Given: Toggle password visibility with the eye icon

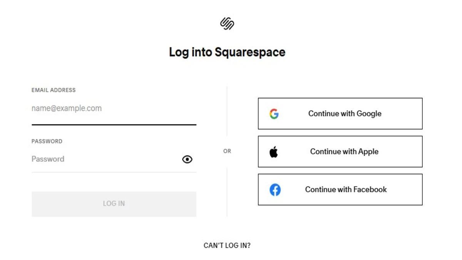Looking at the screenshot, I should tap(187, 159).
